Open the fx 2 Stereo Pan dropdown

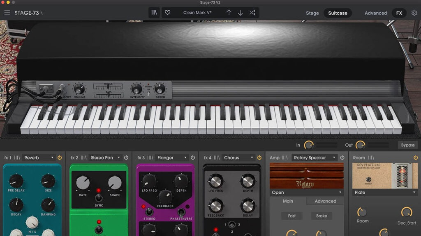tap(105, 158)
